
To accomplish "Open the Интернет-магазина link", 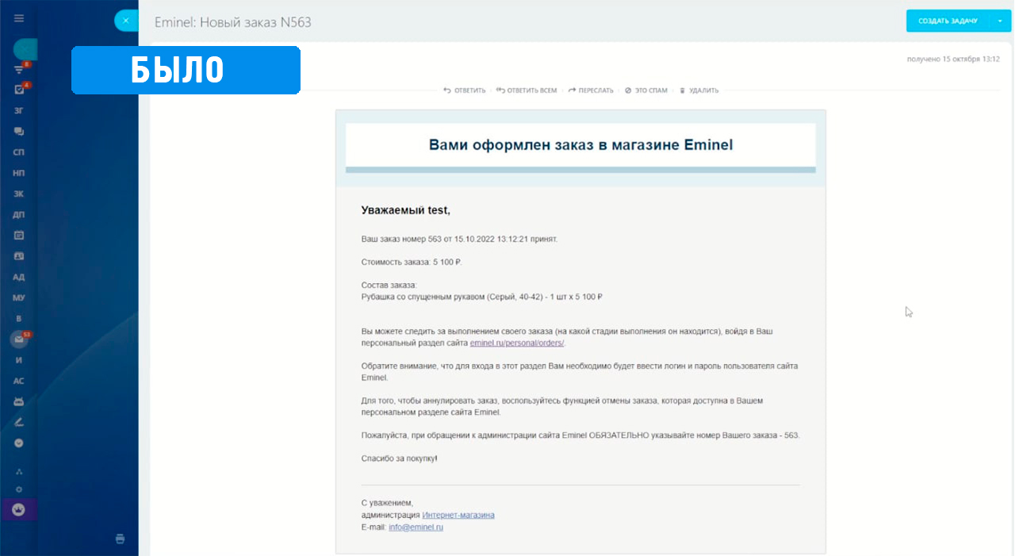I will tap(458, 515).
